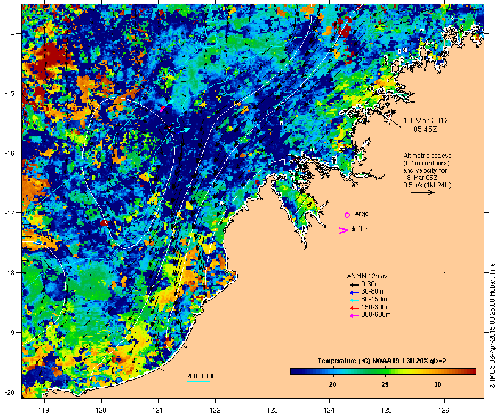The image size is (500, 415).
Task: Click the blue 30-80m arrow in legend
Action: coord(354,292)
